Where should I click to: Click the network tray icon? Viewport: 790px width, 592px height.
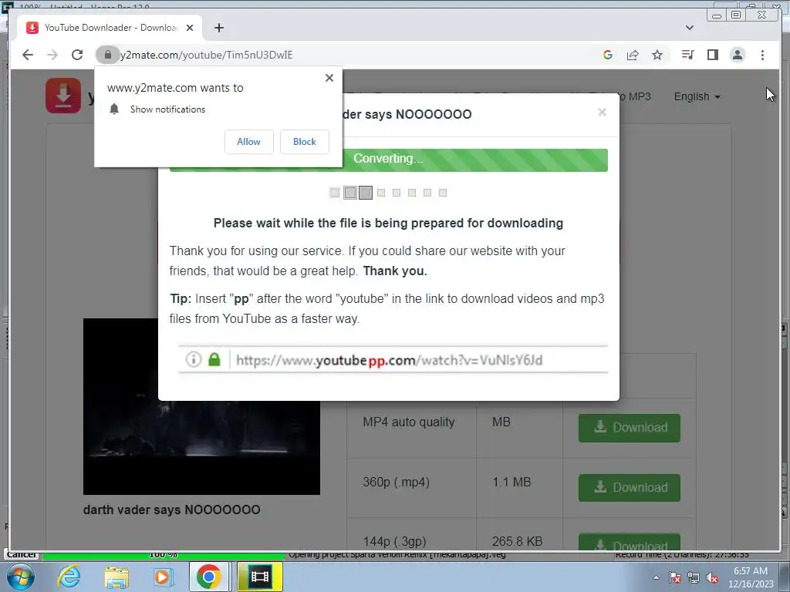point(694,577)
